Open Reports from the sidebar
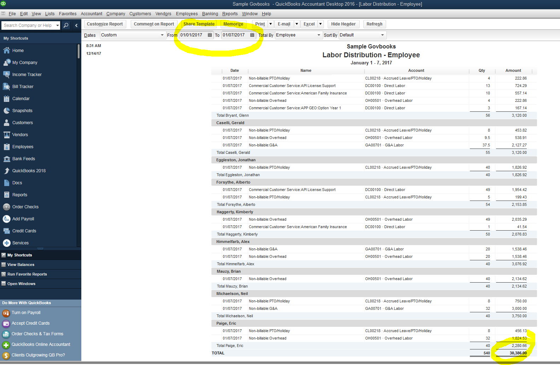560x365 pixels. [x=19, y=195]
